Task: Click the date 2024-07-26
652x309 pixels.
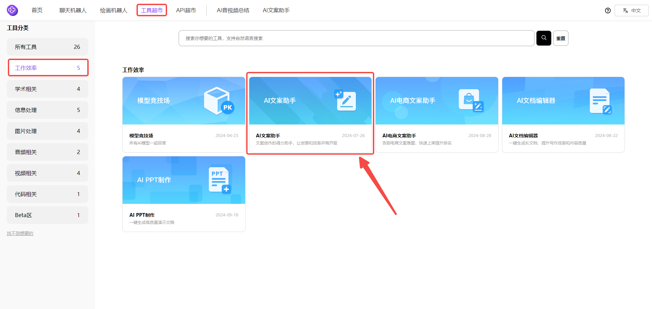Action: (x=353, y=136)
